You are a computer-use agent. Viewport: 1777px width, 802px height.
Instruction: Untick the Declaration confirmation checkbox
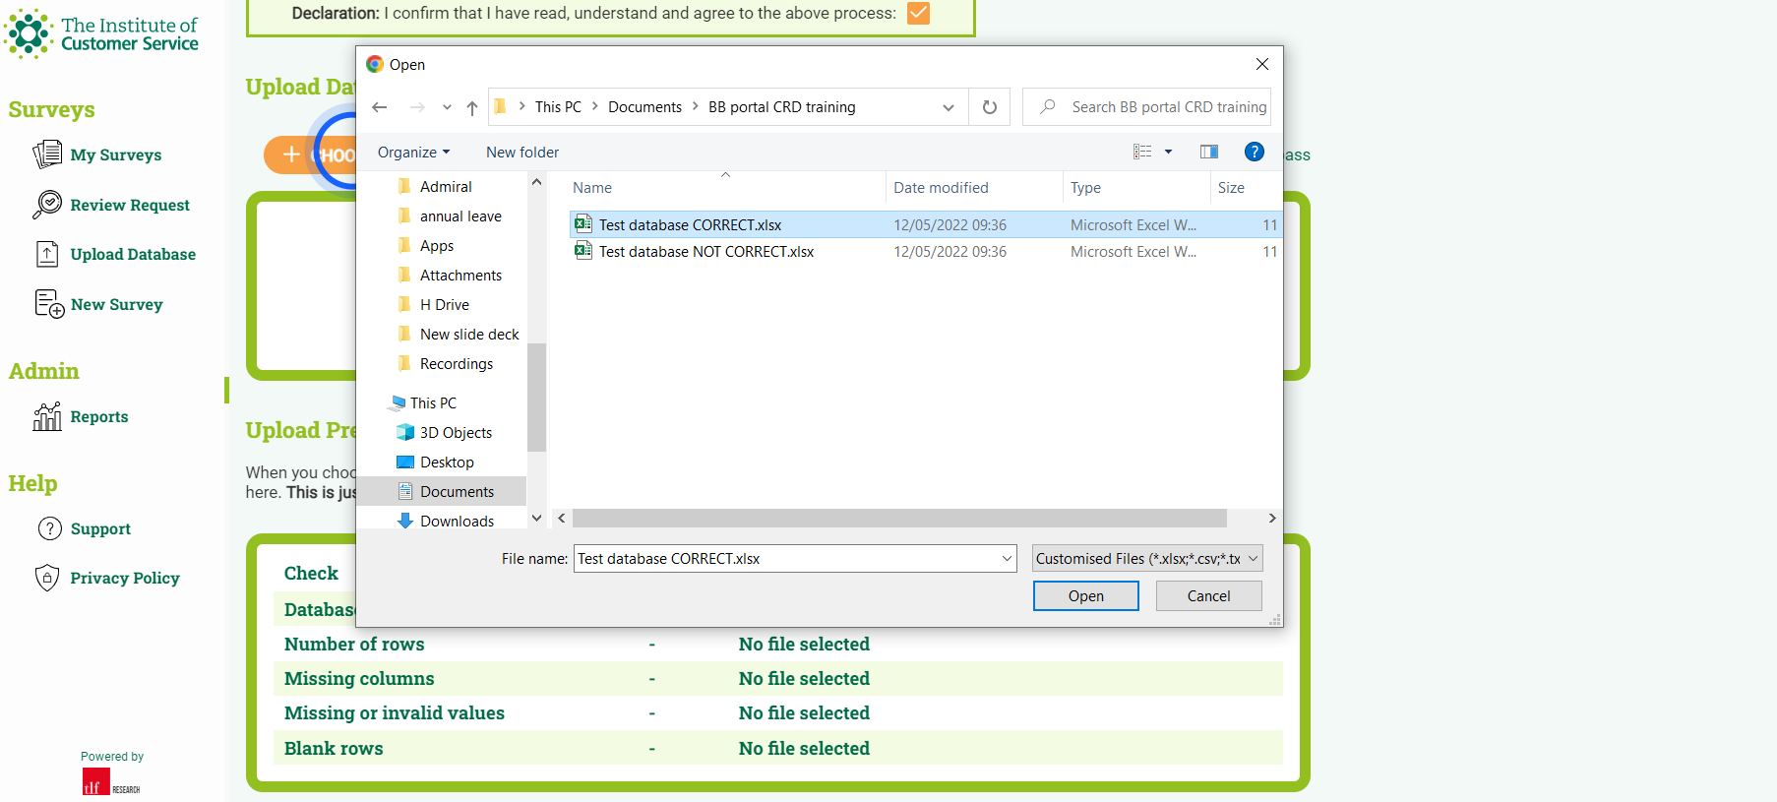coord(918,13)
